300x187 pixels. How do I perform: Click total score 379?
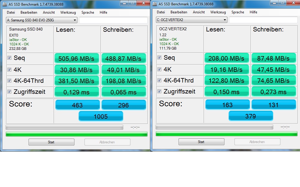pos(251,116)
